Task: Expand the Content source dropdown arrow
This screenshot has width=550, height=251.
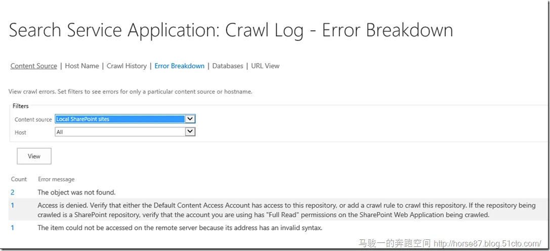Action: point(190,119)
